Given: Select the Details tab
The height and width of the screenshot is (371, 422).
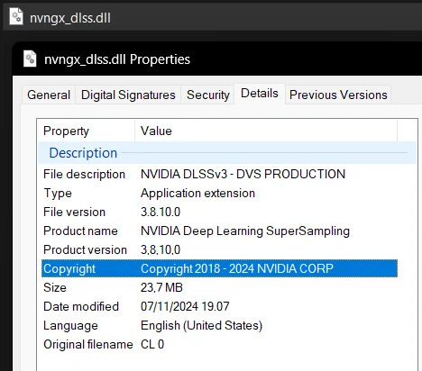Looking at the screenshot, I should point(260,94).
